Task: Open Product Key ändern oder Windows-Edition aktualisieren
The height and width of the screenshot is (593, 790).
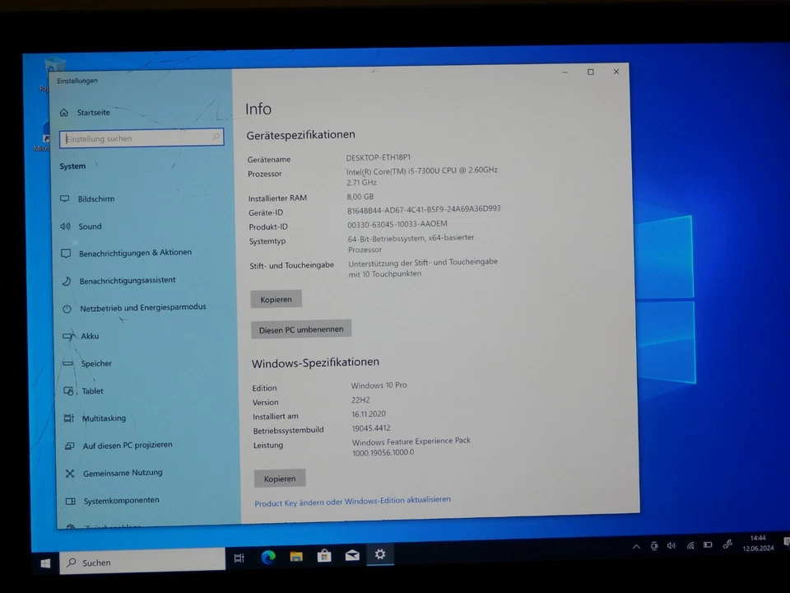Action: 352,499
